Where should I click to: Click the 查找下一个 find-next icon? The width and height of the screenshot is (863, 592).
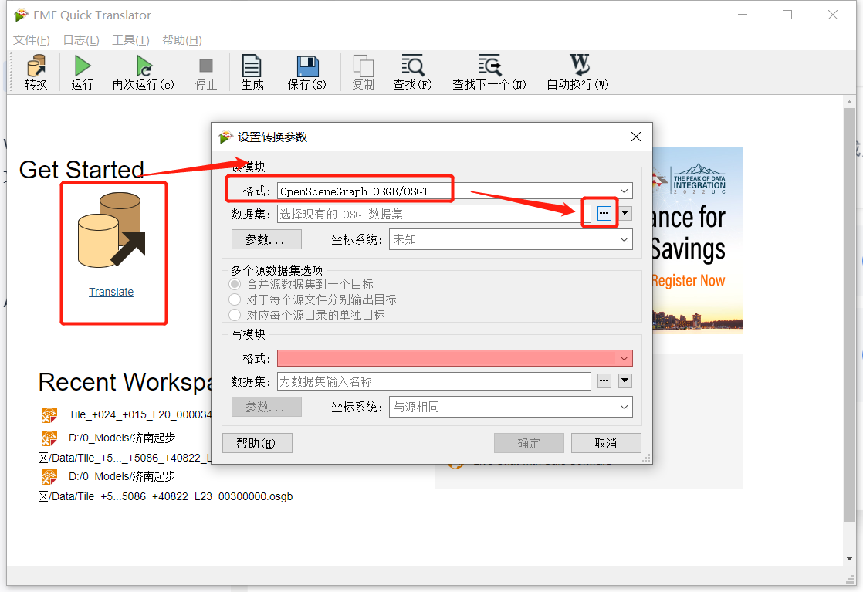point(489,72)
